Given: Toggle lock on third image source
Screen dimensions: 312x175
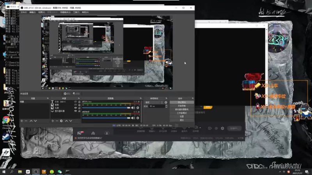Looking at the screenshot, I should (x=79, y=108).
